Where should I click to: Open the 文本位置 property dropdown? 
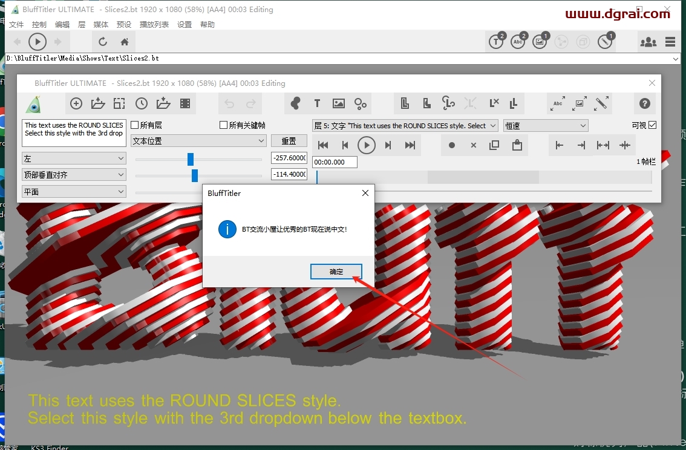coord(198,141)
